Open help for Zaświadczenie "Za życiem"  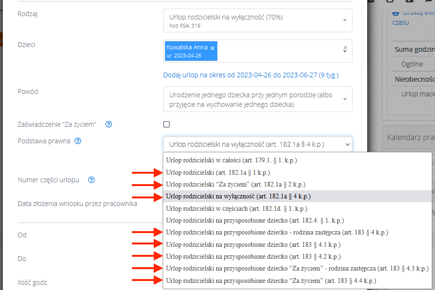109,125
